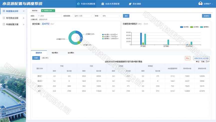Click the total value 113624
Viewport: 216px width, 122px height.
click(x=99, y=91)
